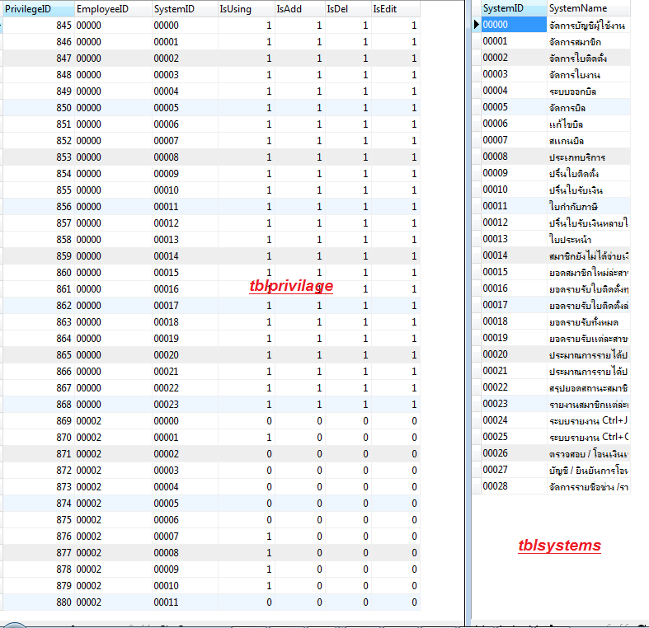
Task: Select the PrivilegeID 845 cell
Action: click(37, 26)
